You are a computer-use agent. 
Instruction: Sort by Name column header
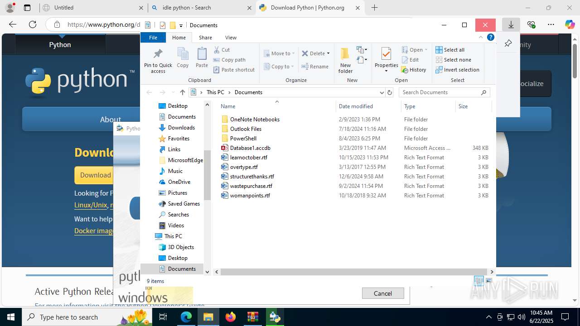[x=277, y=106]
